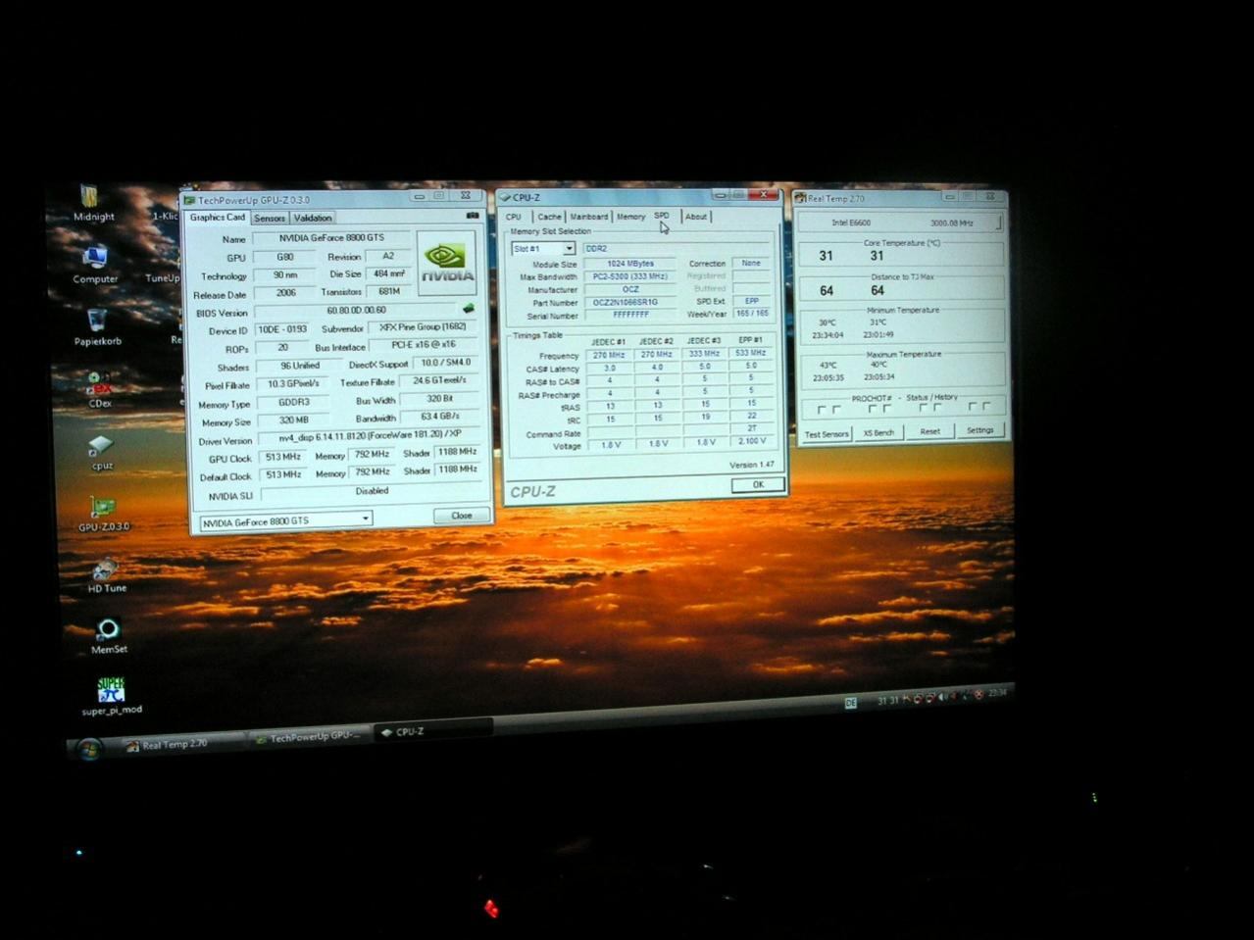The image size is (1254, 940).
Task: Switch to the Sensors tab in GPU-Z
Action: pyautogui.click(x=269, y=219)
